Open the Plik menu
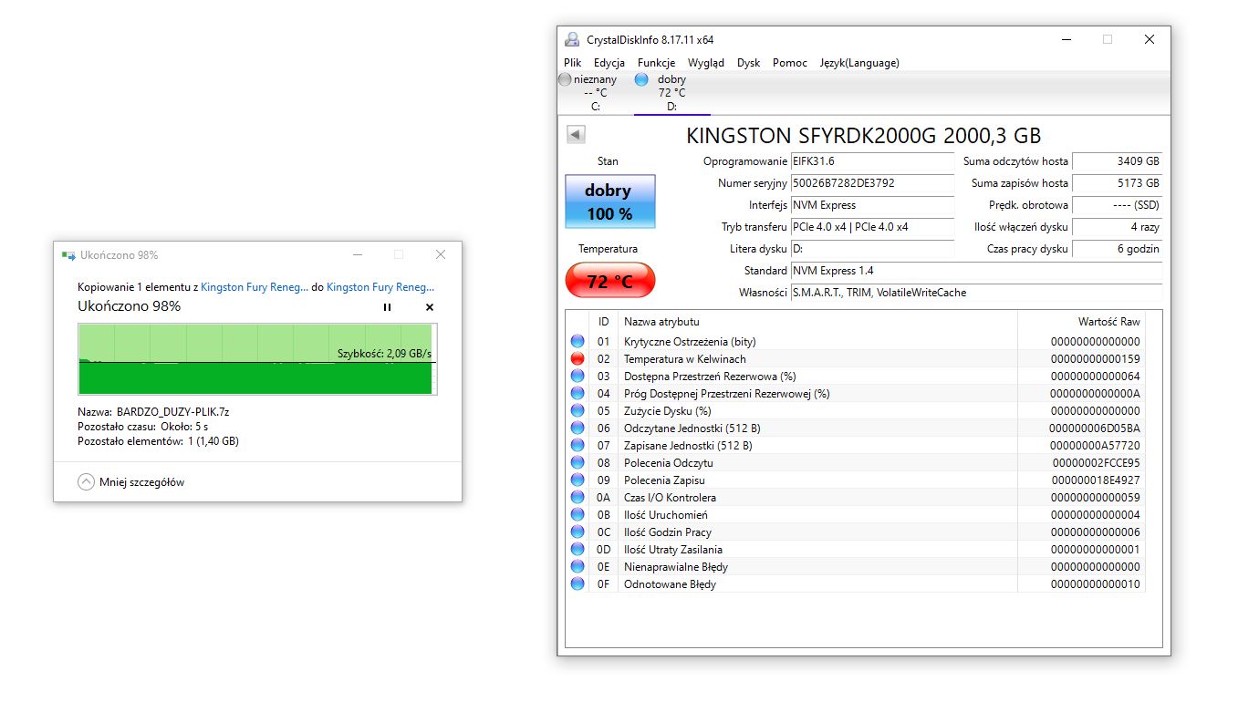The image size is (1259, 702). pos(572,63)
